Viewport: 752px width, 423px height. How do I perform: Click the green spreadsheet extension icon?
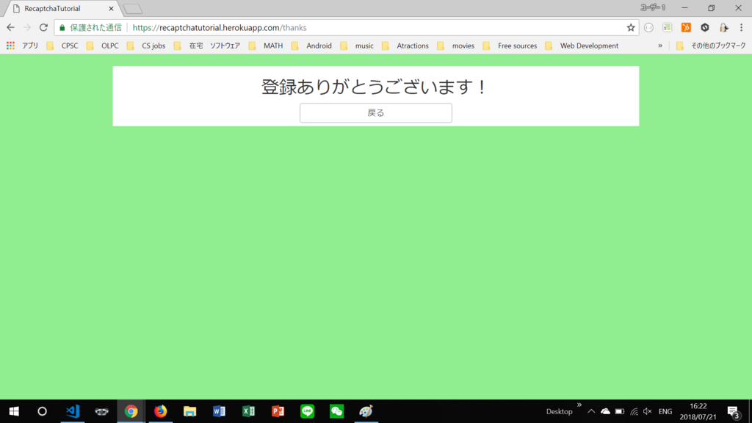665,28
